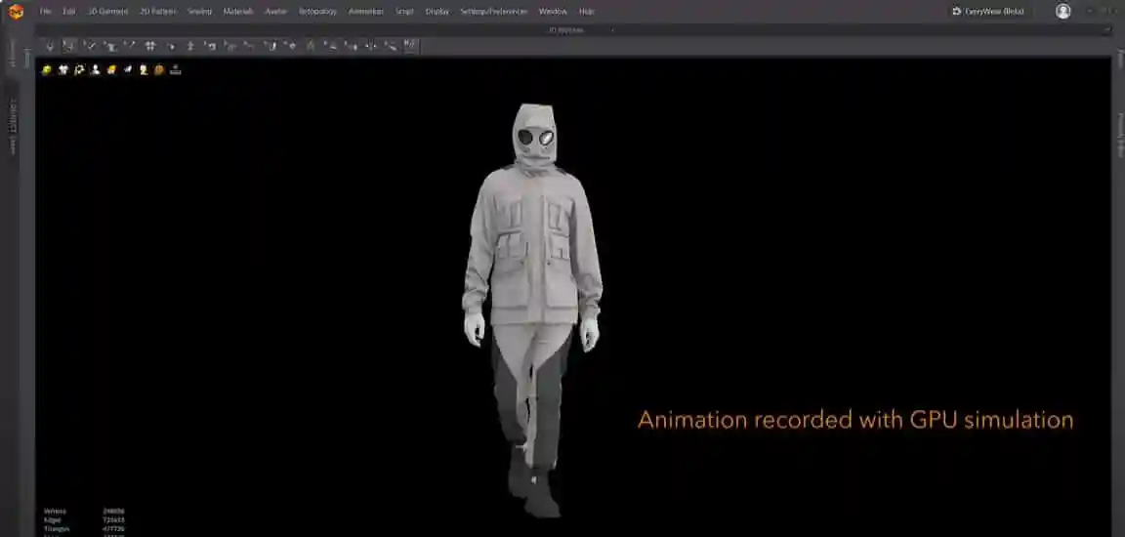Image resolution: width=1125 pixels, height=537 pixels.
Task: Click the EveryWear (Beta) button
Action: pyautogui.click(x=987, y=12)
